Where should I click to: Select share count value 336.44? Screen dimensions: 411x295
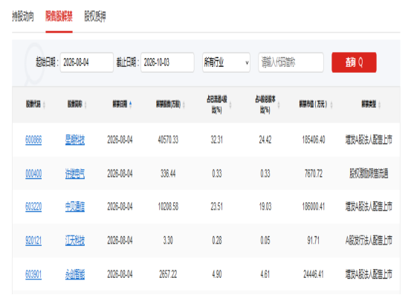coord(168,174)
